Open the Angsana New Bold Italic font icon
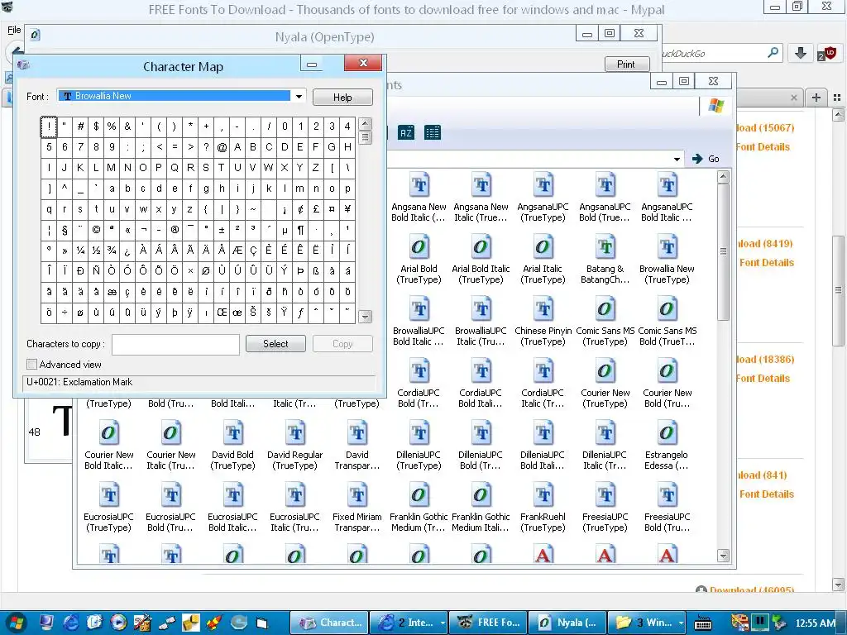Image resolution: width=847 pixels, height=635 pixels. tap(419, 185)
